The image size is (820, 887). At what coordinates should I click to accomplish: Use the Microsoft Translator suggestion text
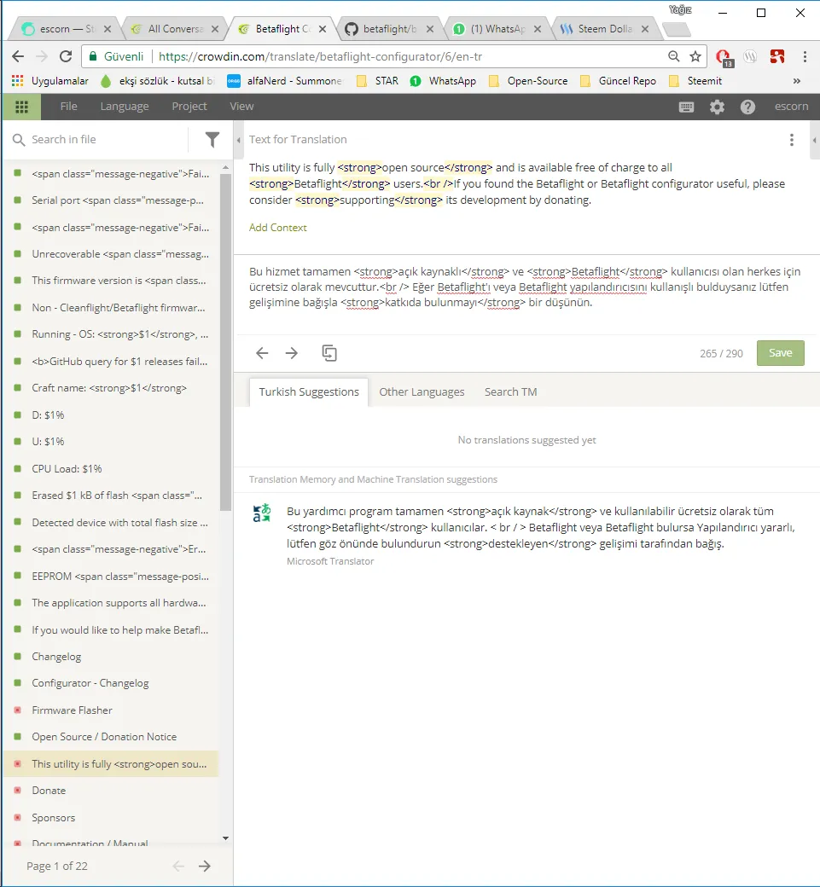[x=540, y=527]
